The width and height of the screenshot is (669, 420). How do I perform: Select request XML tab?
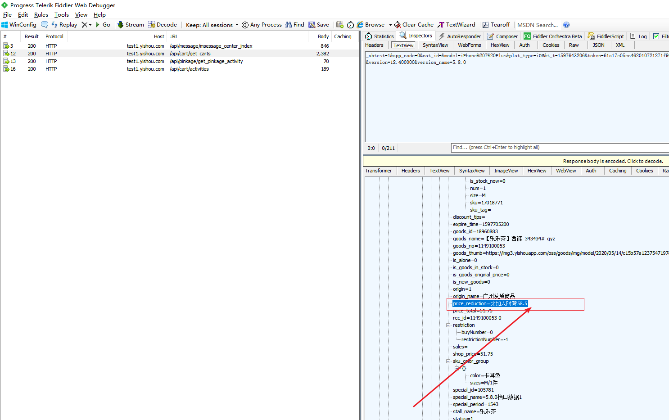point(620,45)
